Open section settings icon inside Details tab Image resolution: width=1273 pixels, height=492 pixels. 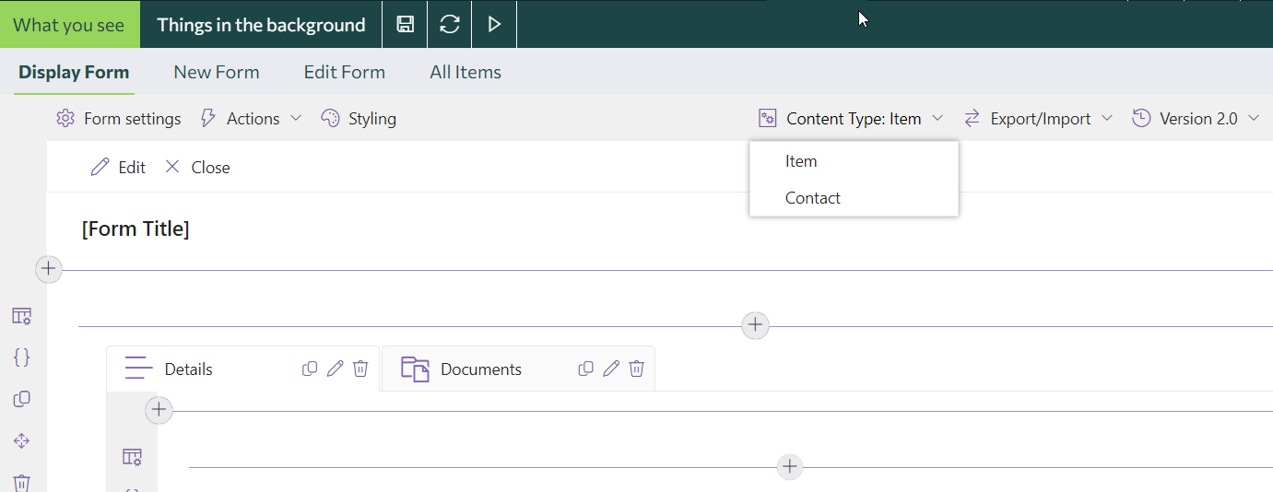point(132,457)
